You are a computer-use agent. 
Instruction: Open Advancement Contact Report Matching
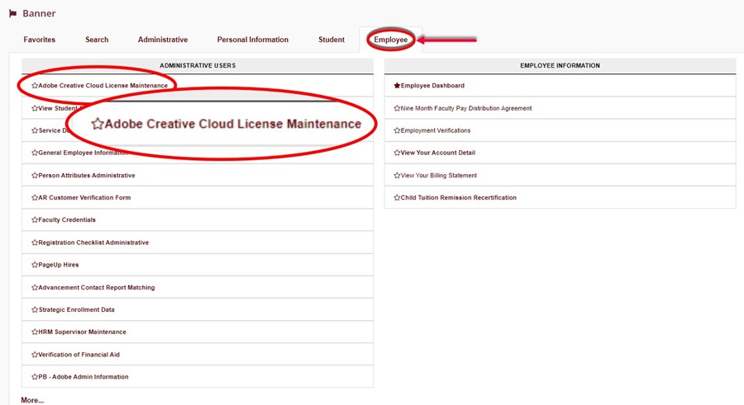[97, 288]
